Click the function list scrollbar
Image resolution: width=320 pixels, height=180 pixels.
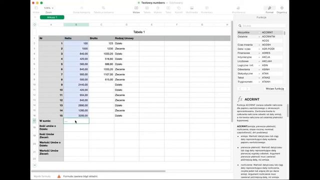coord(284,33)
